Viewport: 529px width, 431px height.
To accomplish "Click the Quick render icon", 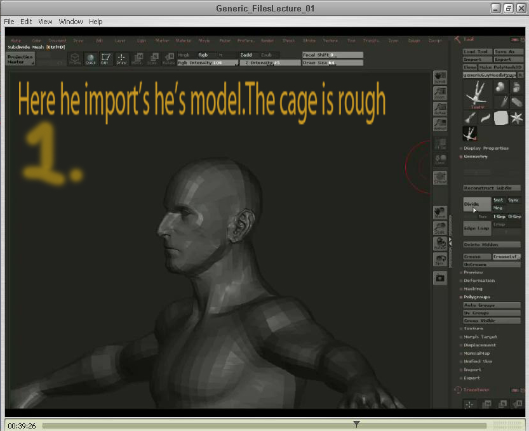I will tap(91, 59).
